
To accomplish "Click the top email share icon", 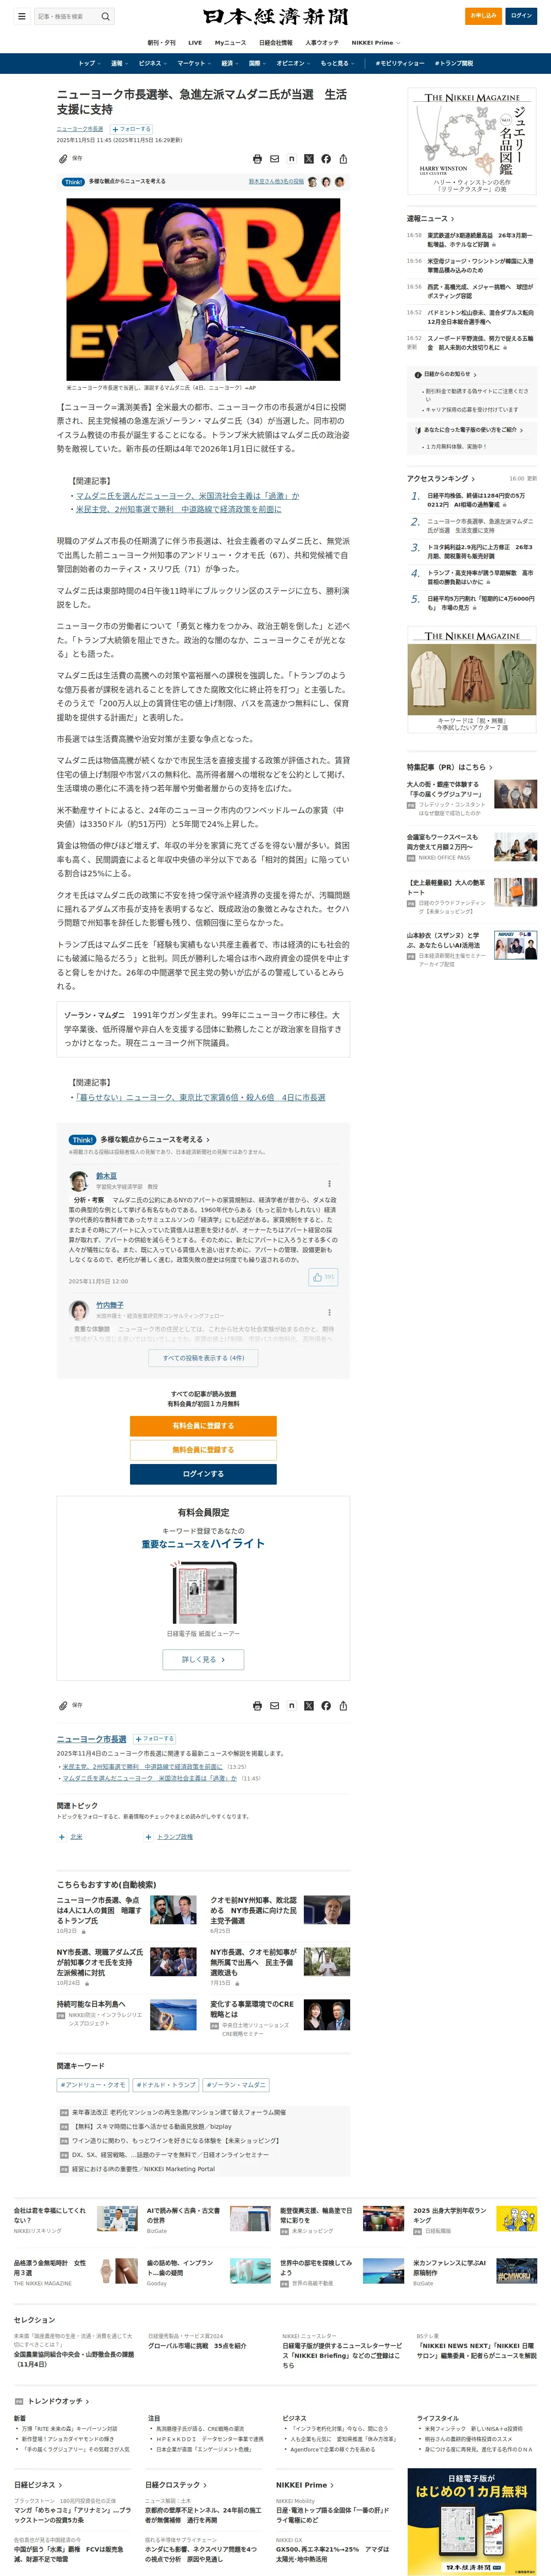I will pos(274,159).
